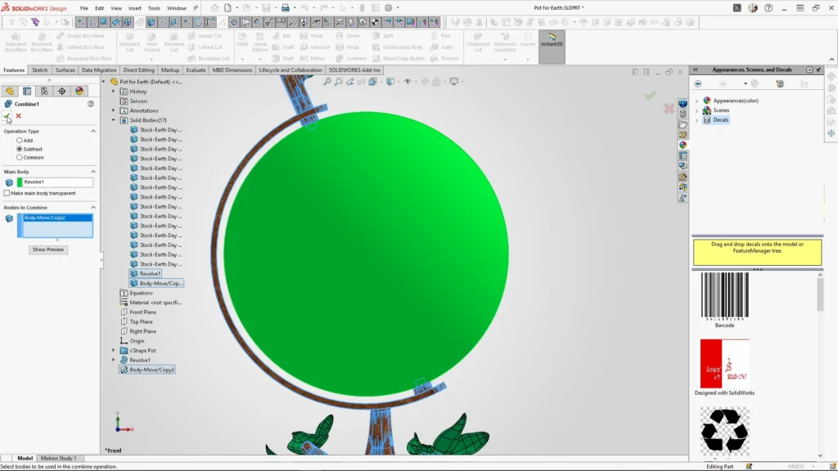Select the Common operation type
838x471 pixels.
coord(20,158)
